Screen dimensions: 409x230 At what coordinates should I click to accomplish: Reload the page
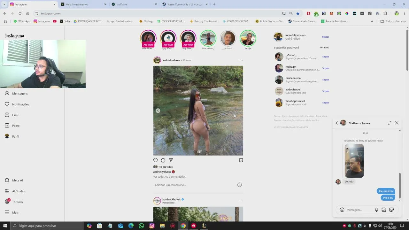(20, 13)
